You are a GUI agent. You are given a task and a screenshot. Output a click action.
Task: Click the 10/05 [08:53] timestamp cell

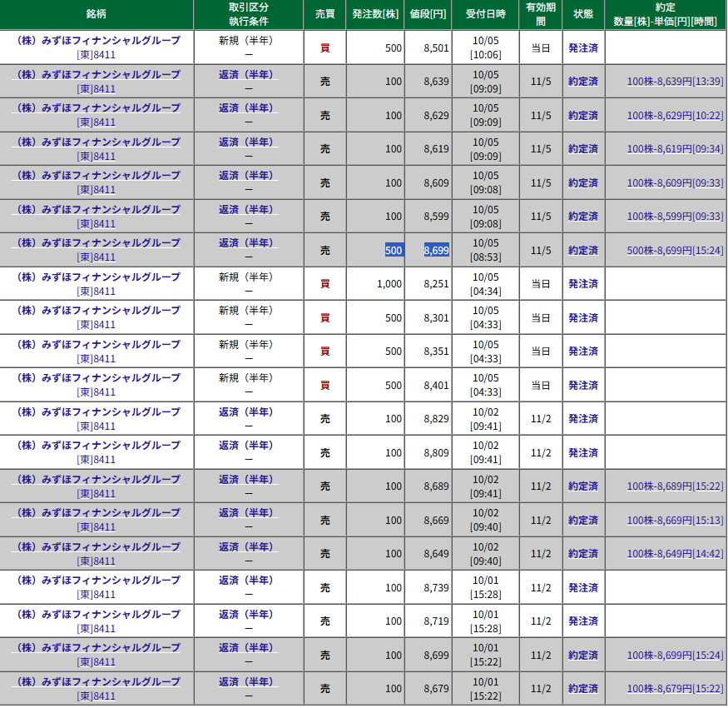tap(486, 250)
